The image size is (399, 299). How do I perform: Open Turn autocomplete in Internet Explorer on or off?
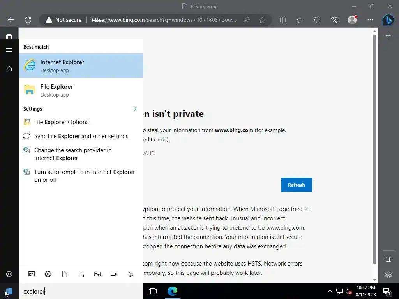[x=81, y=176]
